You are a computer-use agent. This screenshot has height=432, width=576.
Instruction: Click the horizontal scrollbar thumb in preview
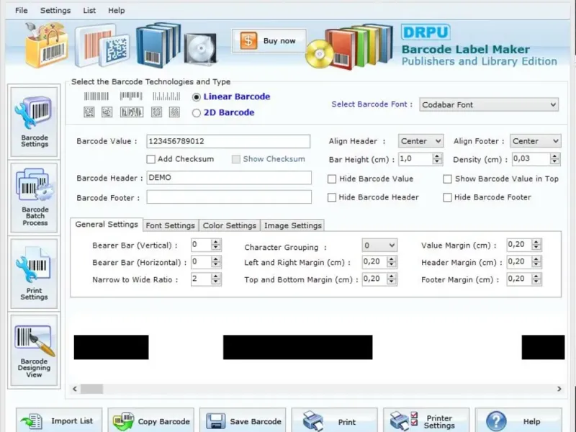pyautogui.click(x=92, y=389)
